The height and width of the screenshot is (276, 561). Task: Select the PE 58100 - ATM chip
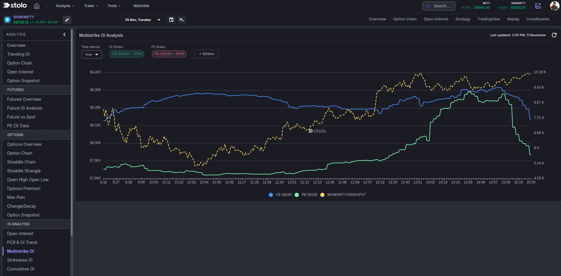click(169, 54)
